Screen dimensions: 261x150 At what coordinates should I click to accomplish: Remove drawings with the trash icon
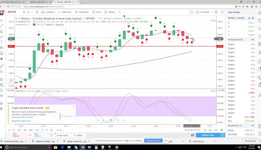[x=1, y=109]
